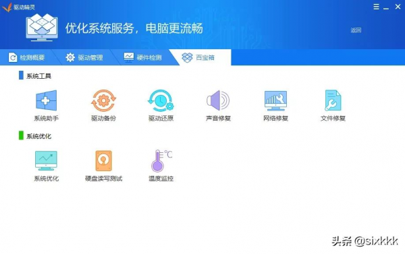405x254 pixels.
Task: Launch the 驱动备份 backup icon
Action: coord(103,100)
